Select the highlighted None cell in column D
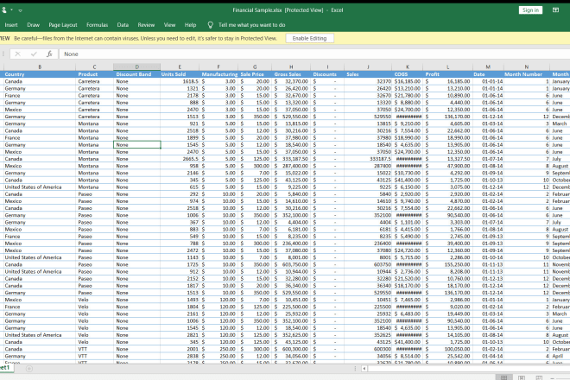The width and height of the screenshot is (570, 380). (137, 145)
